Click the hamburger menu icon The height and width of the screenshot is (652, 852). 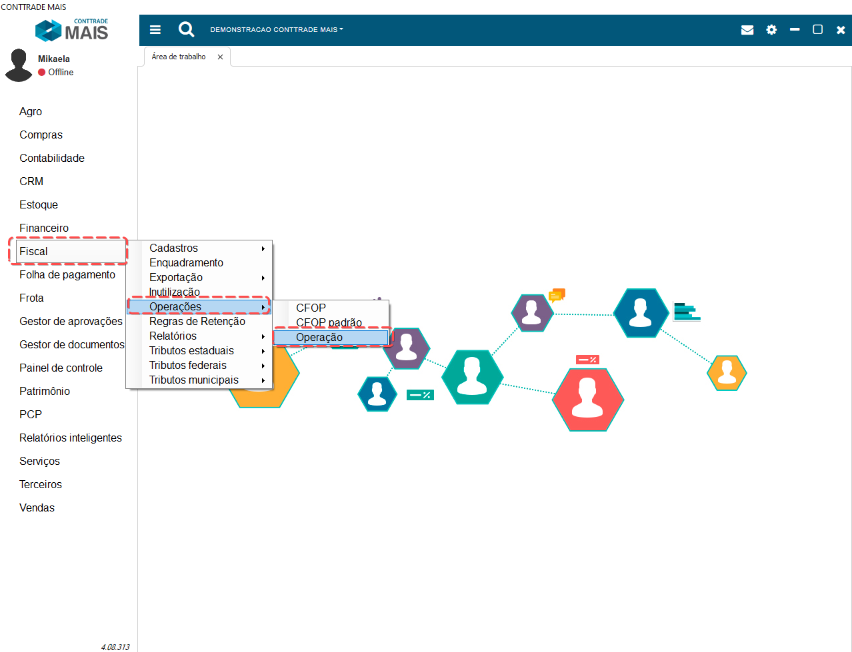click(x=155, y=30)
